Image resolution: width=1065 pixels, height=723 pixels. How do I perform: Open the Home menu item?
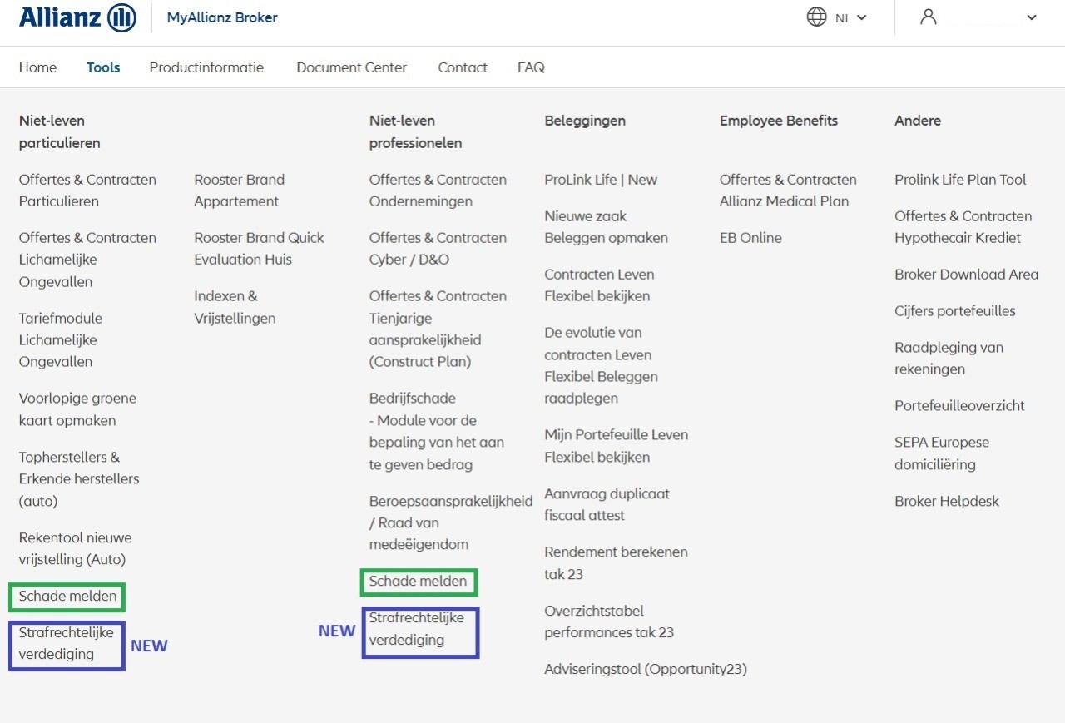click(37, 67)
